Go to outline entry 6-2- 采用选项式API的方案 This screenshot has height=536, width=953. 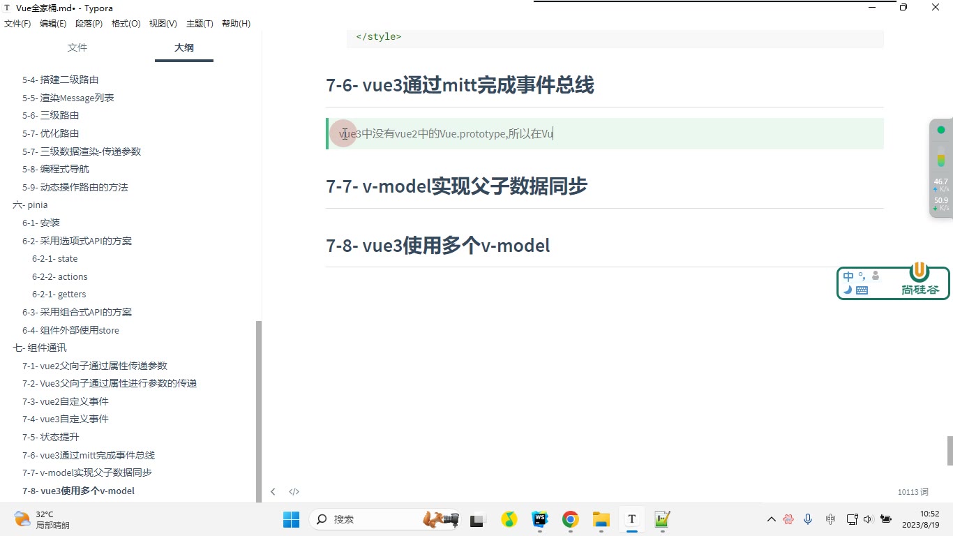pos(77,241)
